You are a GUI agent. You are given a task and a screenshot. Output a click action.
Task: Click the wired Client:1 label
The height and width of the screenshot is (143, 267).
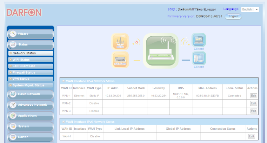click(199, 67)
